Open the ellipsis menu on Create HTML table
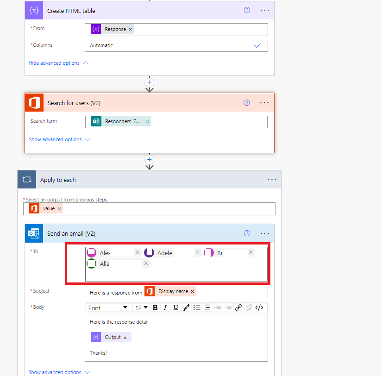Screen dimensions: 382x376 (264, 10)
